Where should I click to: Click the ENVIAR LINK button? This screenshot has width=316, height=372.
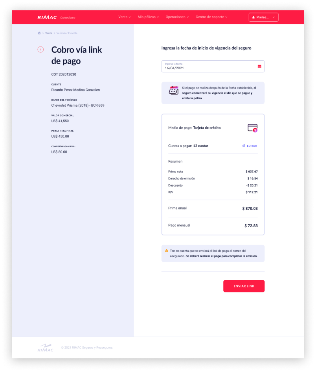tap(244, 286)
